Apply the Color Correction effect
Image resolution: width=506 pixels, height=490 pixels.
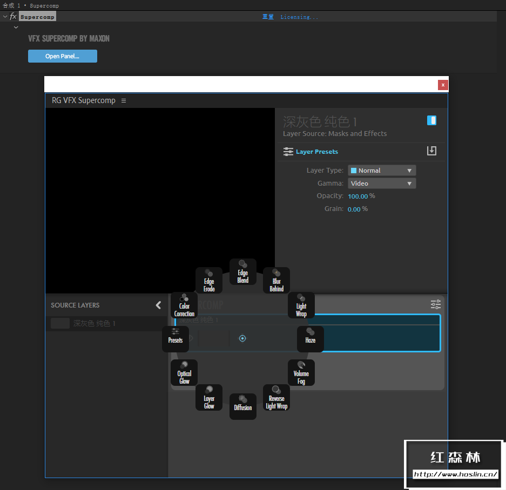pyautogui.click(x=184, y=305)
